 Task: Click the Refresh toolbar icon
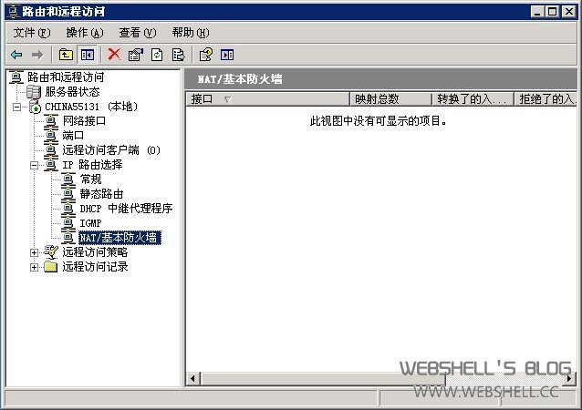pyautogui.click(x=157, y=55)
